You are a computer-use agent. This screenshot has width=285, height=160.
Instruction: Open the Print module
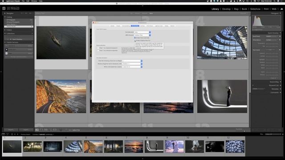tap(266, 9)
